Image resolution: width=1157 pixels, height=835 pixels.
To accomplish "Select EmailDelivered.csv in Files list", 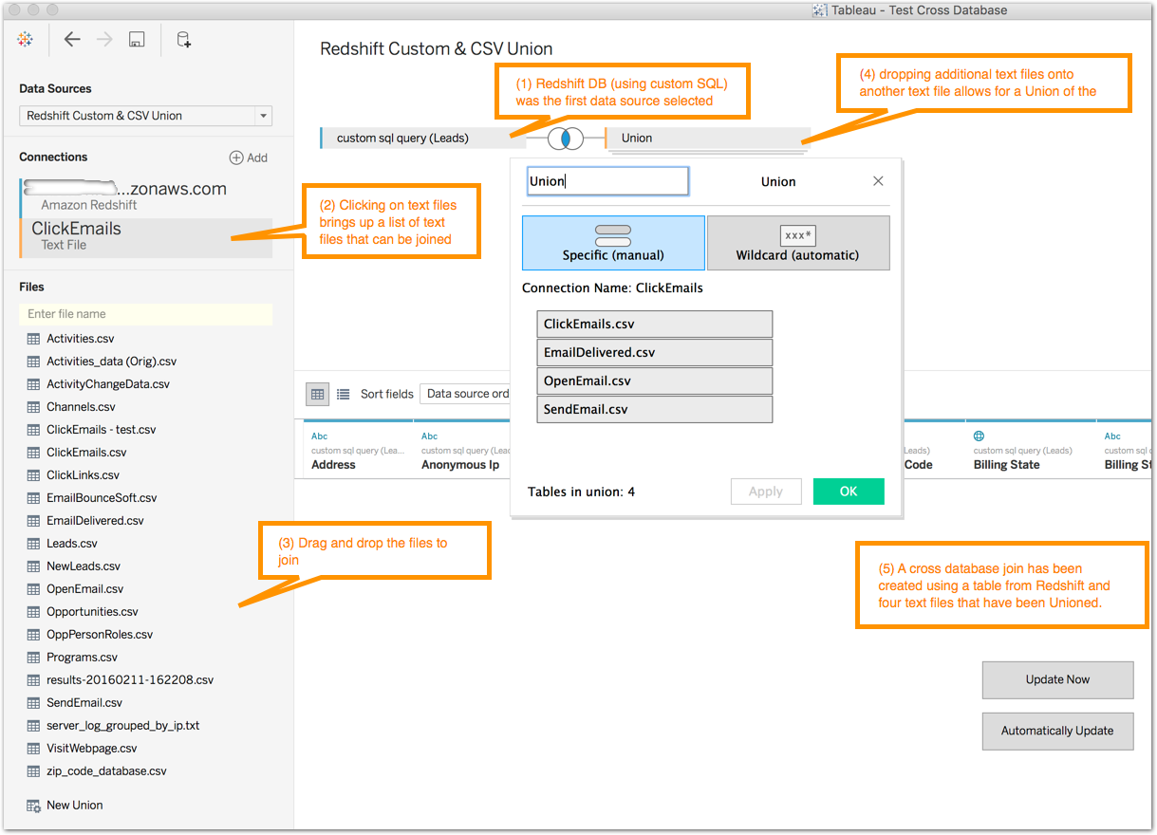I will click(95, 521).
